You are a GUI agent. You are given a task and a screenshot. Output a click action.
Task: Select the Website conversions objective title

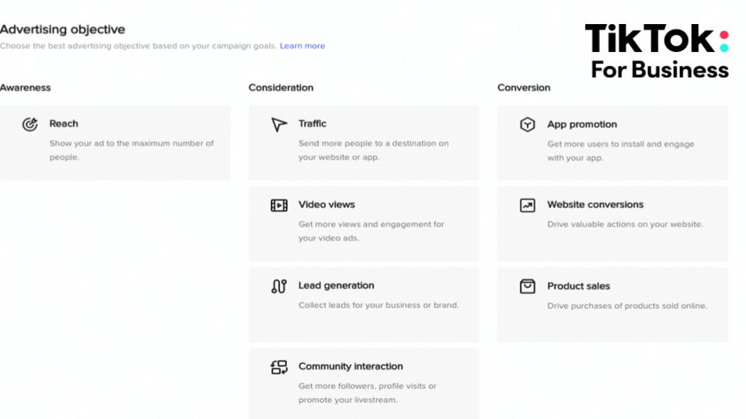pyautogui.click(x=595, y=205)
